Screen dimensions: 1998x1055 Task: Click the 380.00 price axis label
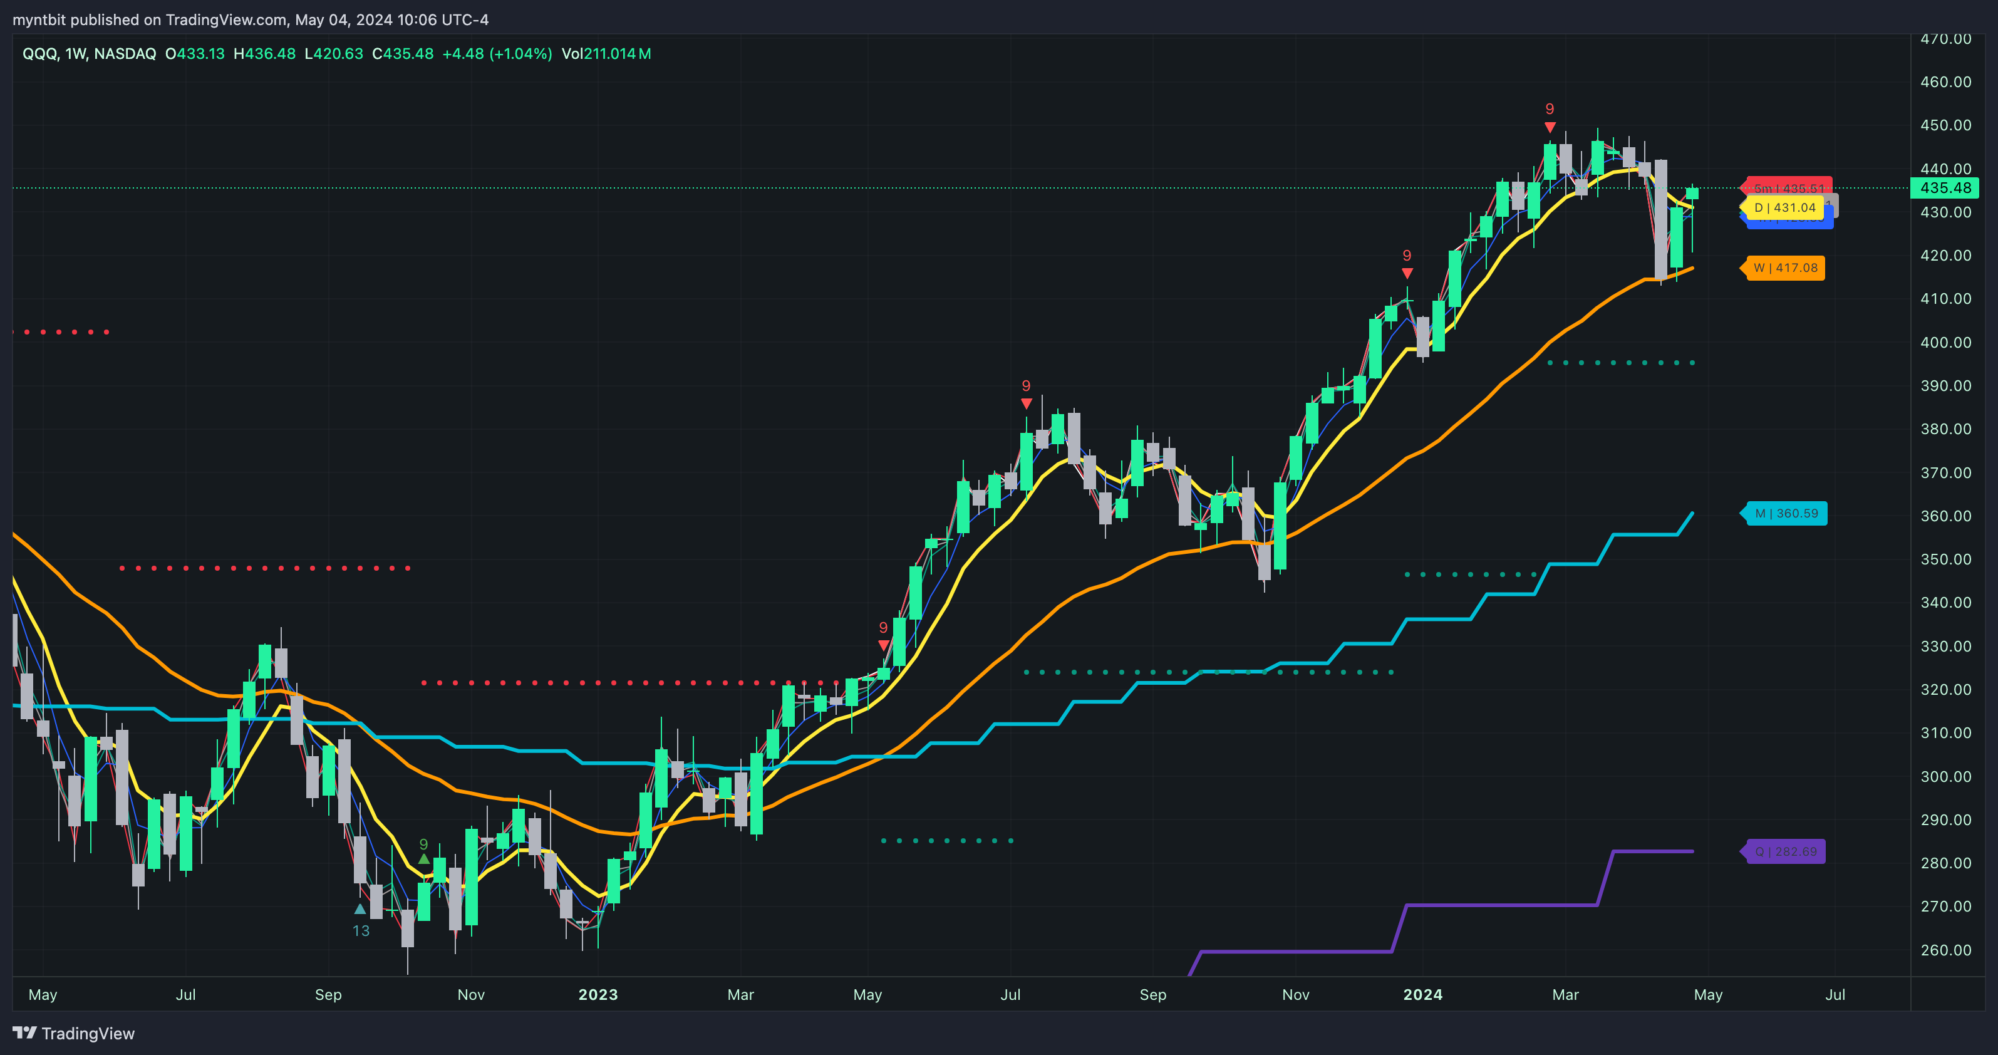click(x=1945, y=429)
